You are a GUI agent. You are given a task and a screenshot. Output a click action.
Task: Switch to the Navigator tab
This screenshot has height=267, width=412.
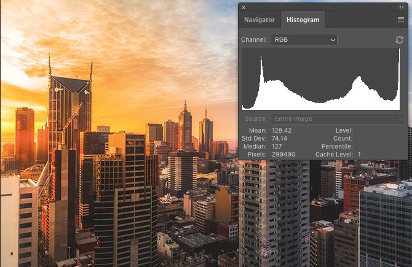[x=259, y=20]
